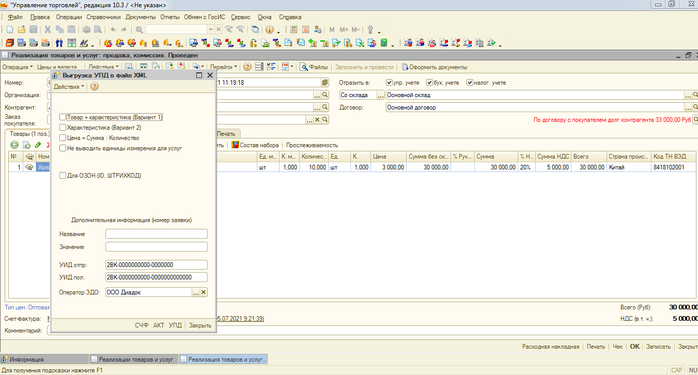Click the magnifier icon of Организация field
Screen dimensions: 698x375
325,95
